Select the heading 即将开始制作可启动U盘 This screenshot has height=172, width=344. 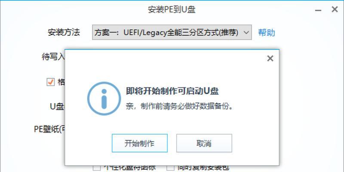[x=172, y=91]
